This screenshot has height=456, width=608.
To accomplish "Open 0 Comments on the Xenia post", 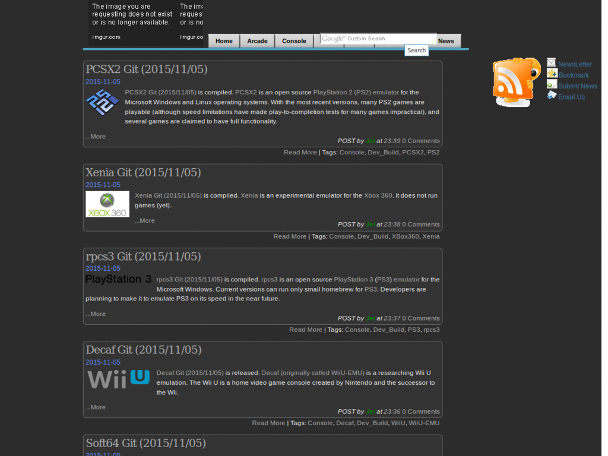I will [x=421, y=224].
